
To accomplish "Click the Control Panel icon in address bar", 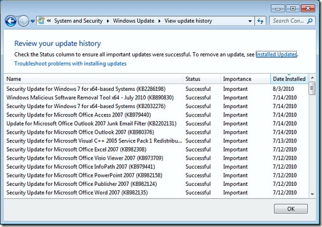I will click(x=41, y=21).
